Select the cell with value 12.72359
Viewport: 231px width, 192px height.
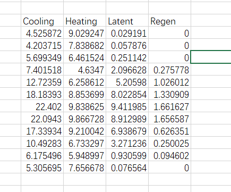42,81
